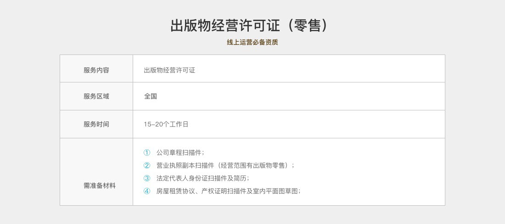
Task: Click the 服务内容 row header
Action: pos(96,70)
